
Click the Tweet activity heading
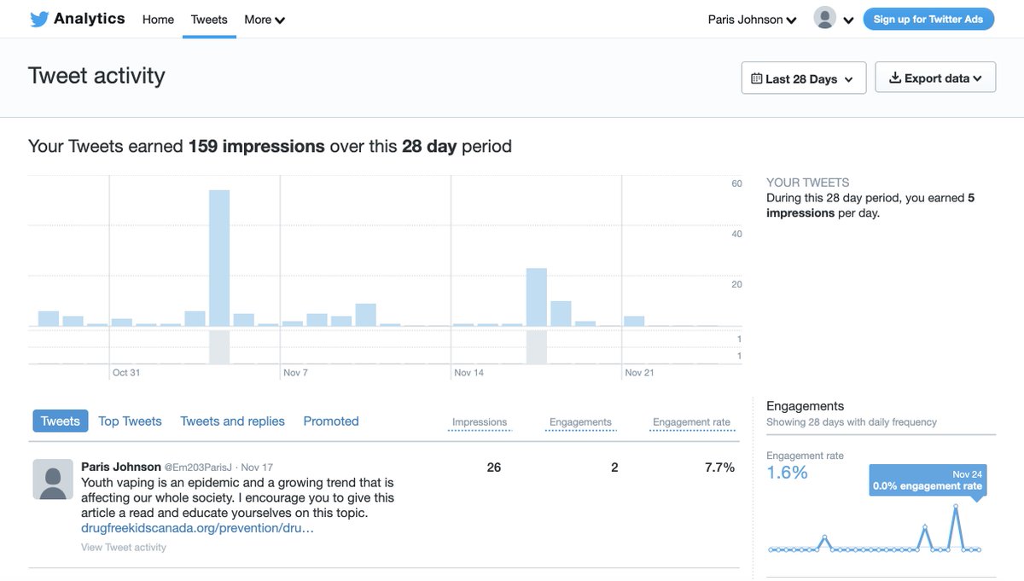(x=96, y=75)
